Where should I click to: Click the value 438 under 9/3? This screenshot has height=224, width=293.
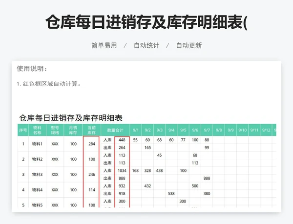click(159, 170)
